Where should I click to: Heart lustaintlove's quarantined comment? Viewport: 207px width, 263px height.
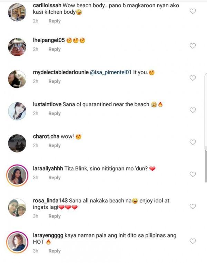193,110
